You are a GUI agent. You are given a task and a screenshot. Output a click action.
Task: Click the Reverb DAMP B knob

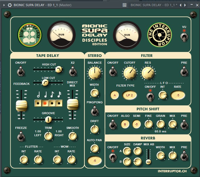pos(137,161)
